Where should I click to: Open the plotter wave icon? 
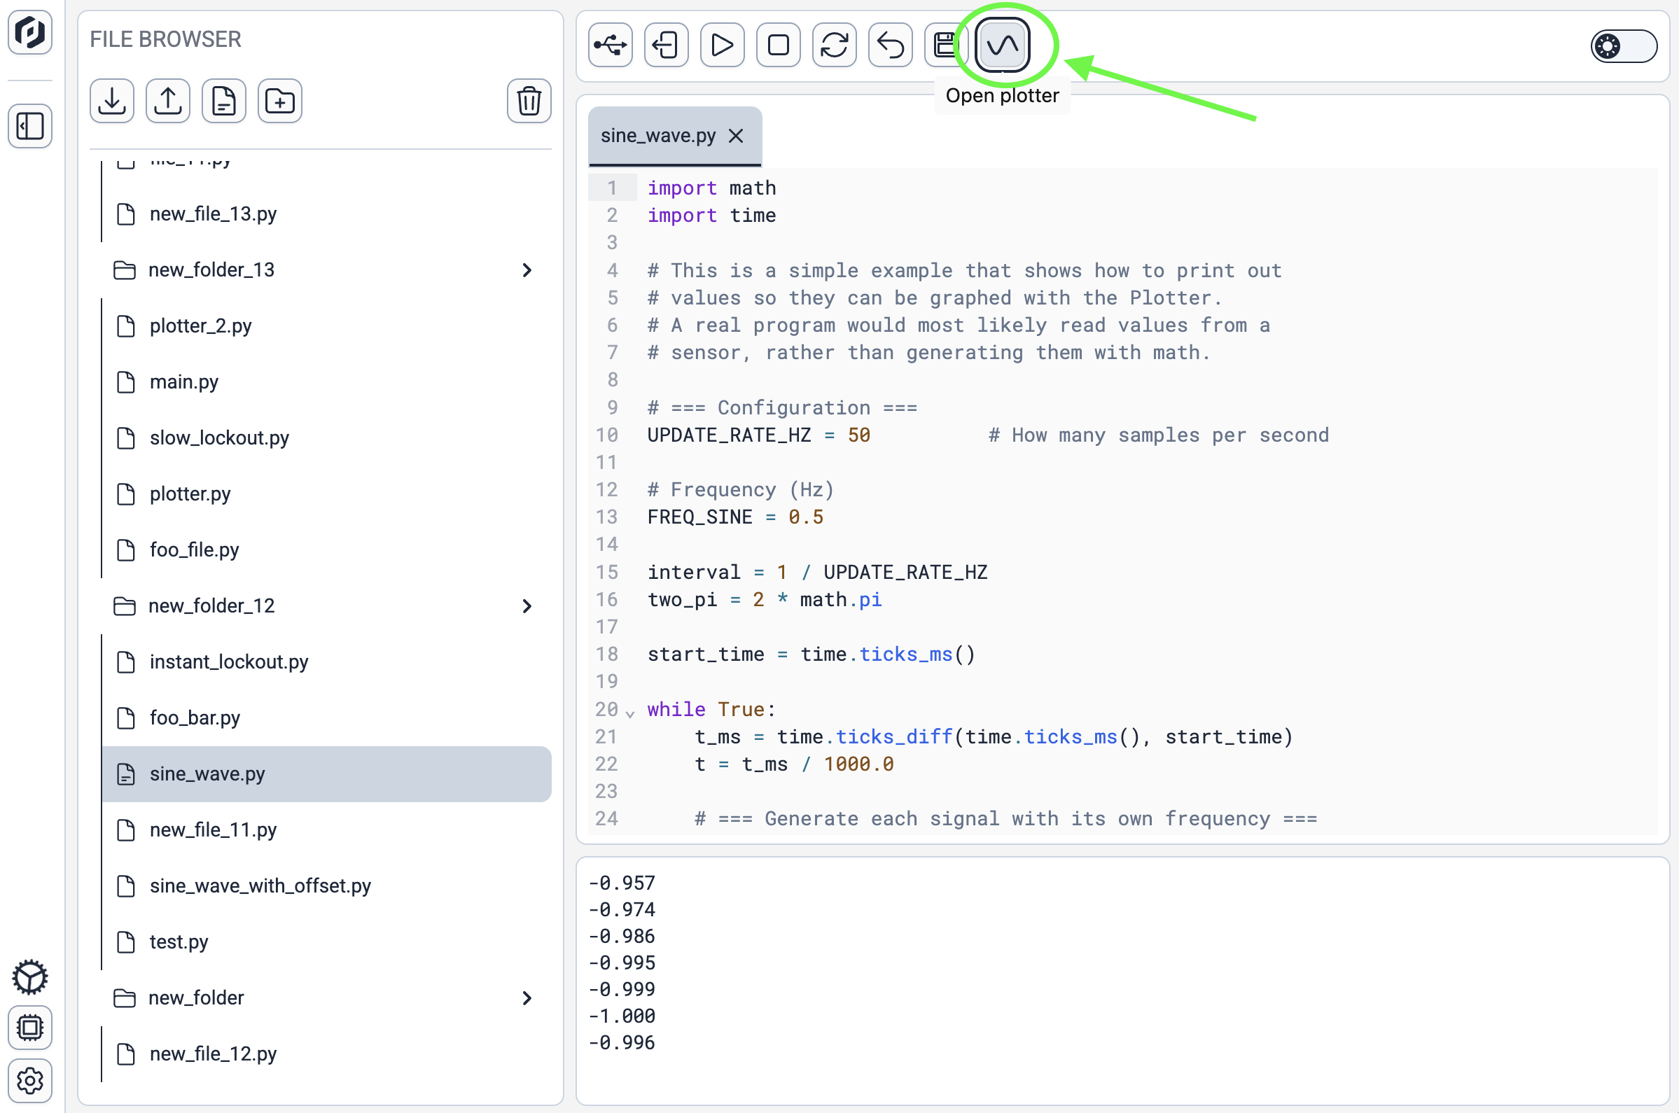(1002, 45)
